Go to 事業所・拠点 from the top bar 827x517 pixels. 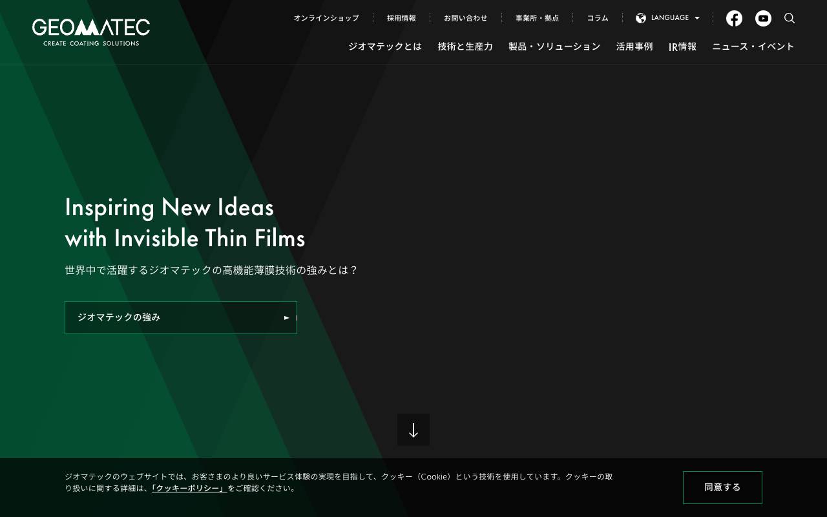point(538,18)
